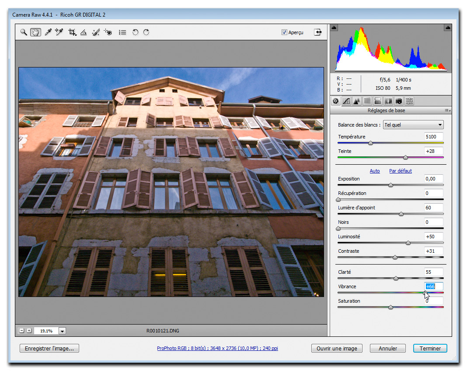Viewport: 467px width, 371px height.
Task: Click the Contraste value field +31
Action: click(434, 251)
